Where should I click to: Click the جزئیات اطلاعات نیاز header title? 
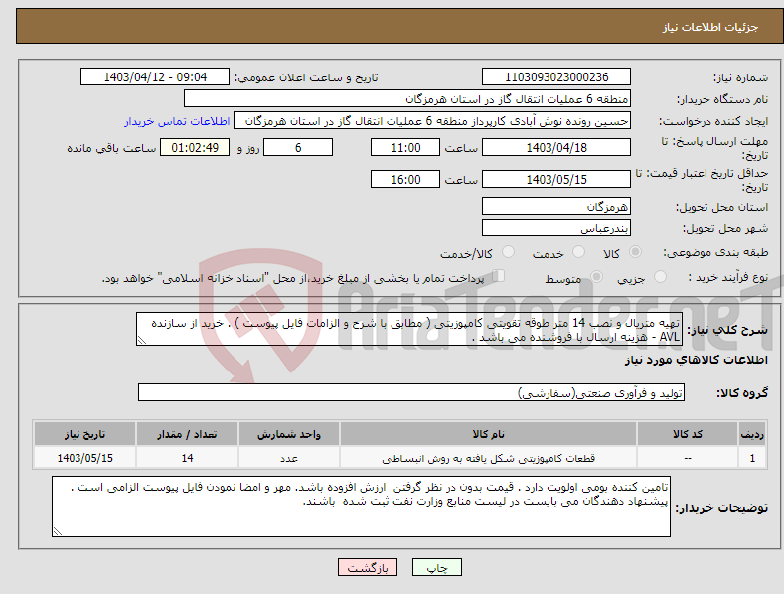710,27
